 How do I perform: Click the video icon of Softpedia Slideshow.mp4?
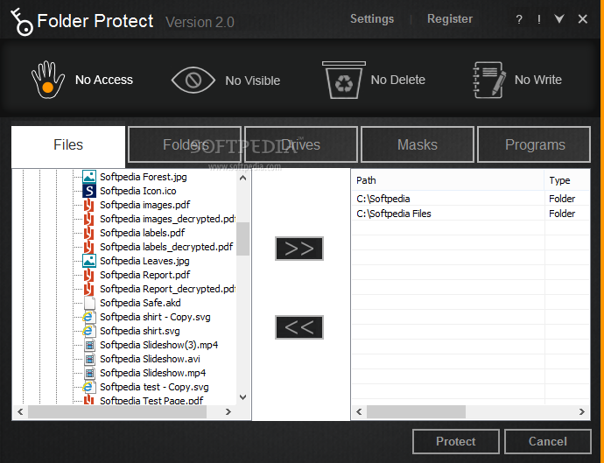(89, 373)
